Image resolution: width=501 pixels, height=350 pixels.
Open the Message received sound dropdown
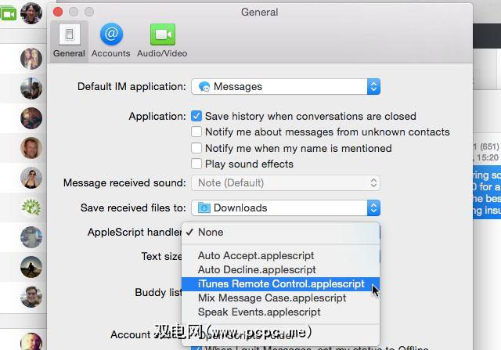pyautogui.click(x=286, y=183)
